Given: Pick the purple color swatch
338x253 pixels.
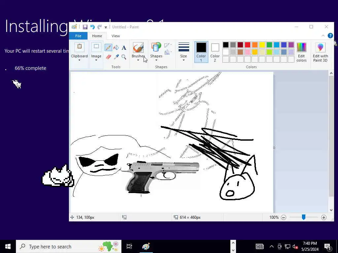Looking at the screenshot, I should tap(291, 45).
